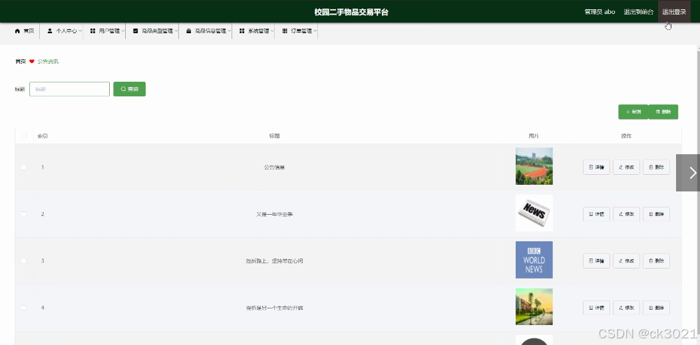Click 详情 for the 又是一年毕业季 row
The width and height of the screenshot is (700, 345).
point(596,214)
